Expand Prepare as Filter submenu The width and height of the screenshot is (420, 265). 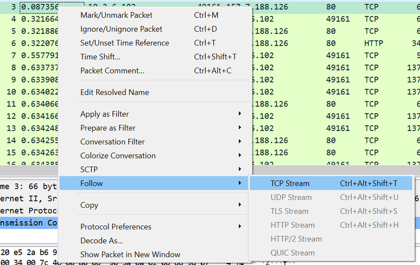[x=108, y=128]
